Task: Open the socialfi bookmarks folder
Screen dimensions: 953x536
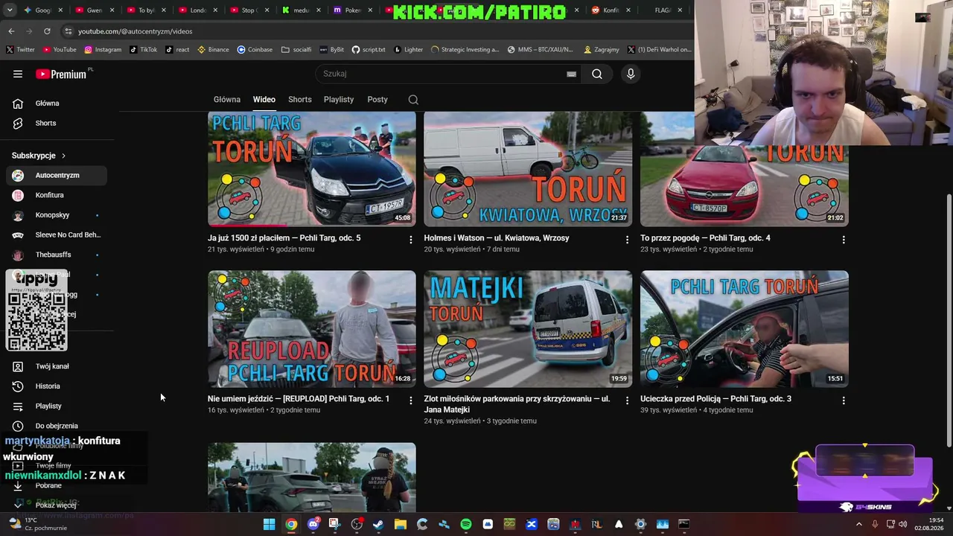Action: coord(296,50)
